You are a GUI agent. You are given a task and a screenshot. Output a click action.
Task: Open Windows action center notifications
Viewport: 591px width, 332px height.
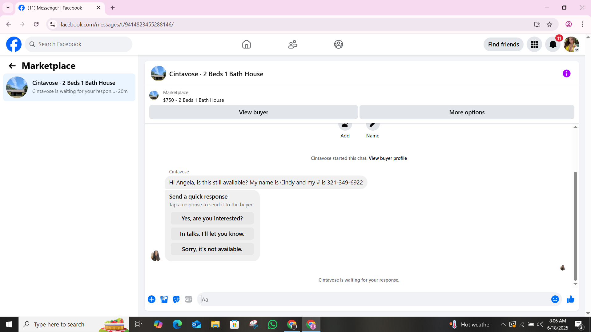pos(579,324)
